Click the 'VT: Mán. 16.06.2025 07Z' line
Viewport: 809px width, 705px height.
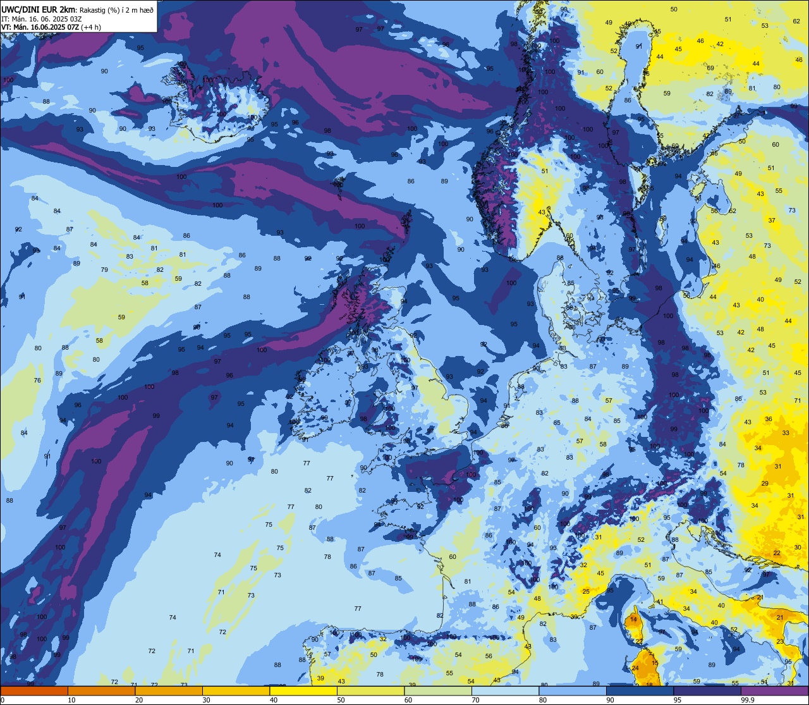coord(40,27)
